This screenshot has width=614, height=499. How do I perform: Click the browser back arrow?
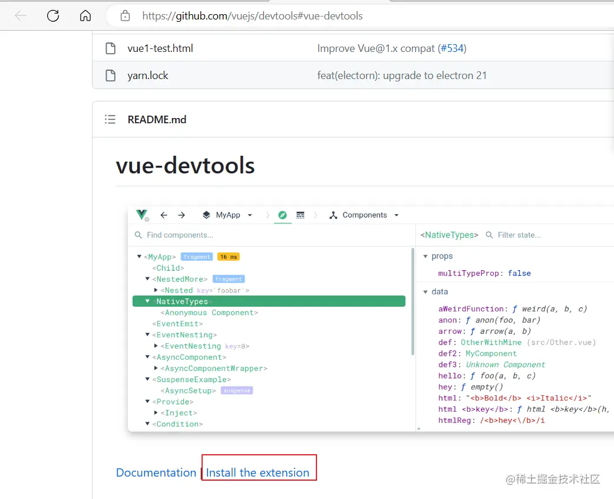[21, 16]
